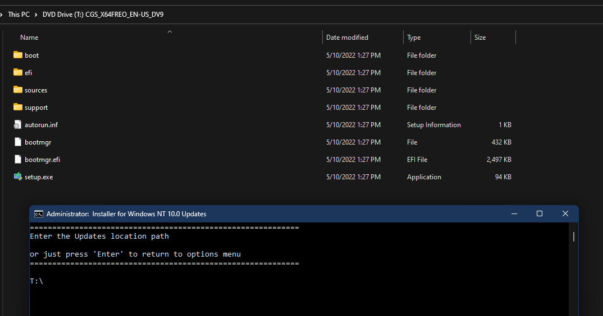Select the setup.exe application icon

point(18,176)
